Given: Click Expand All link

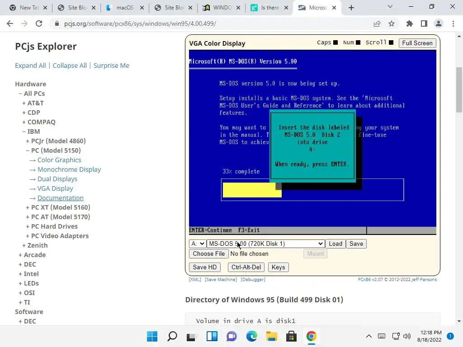Looking at the screenshot, I should pos(30,66).
